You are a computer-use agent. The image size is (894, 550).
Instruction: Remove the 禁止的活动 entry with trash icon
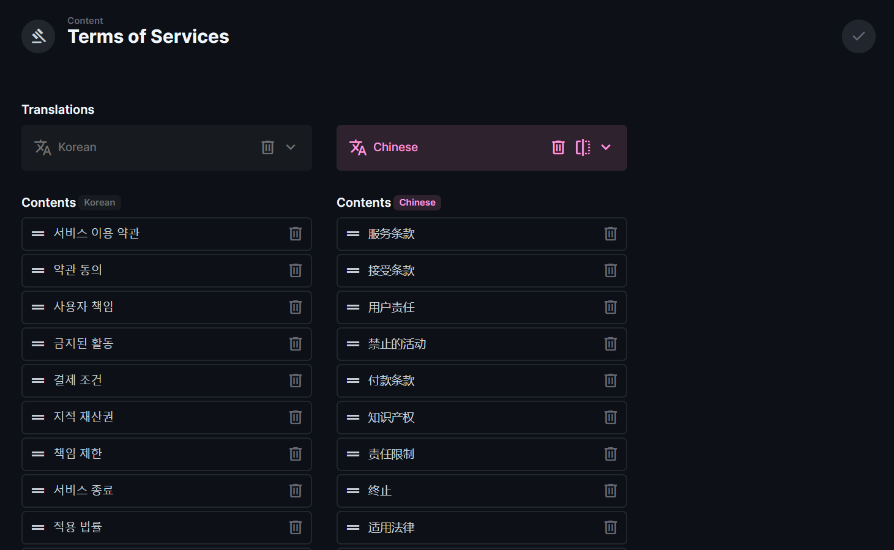pos(611,344)
